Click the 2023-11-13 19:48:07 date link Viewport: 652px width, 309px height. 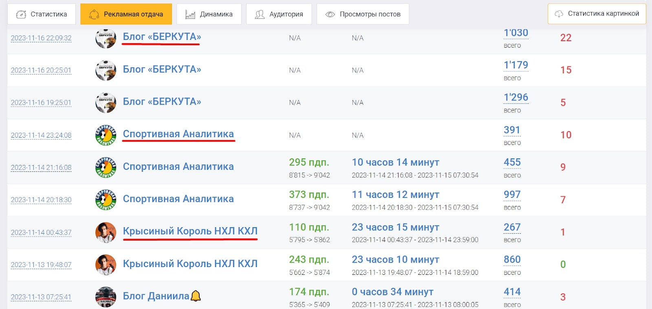pyautogui.click(x=41, y=265)
